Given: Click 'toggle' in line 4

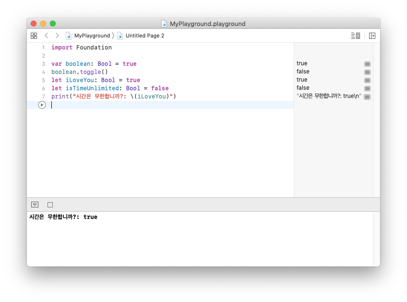Looking at the screenshot, I should 90,72.
